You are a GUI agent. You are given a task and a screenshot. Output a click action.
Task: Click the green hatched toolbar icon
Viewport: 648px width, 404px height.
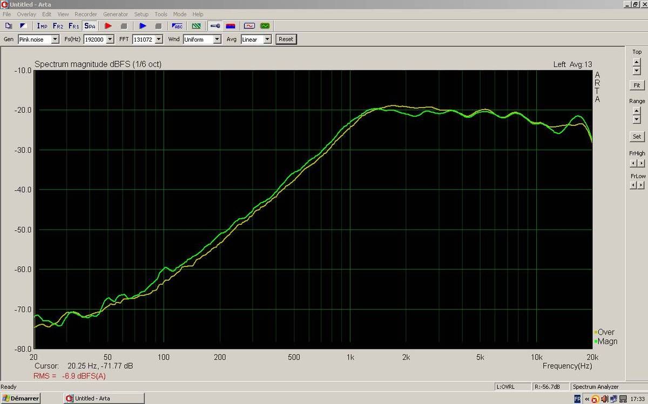pos(196,25)
